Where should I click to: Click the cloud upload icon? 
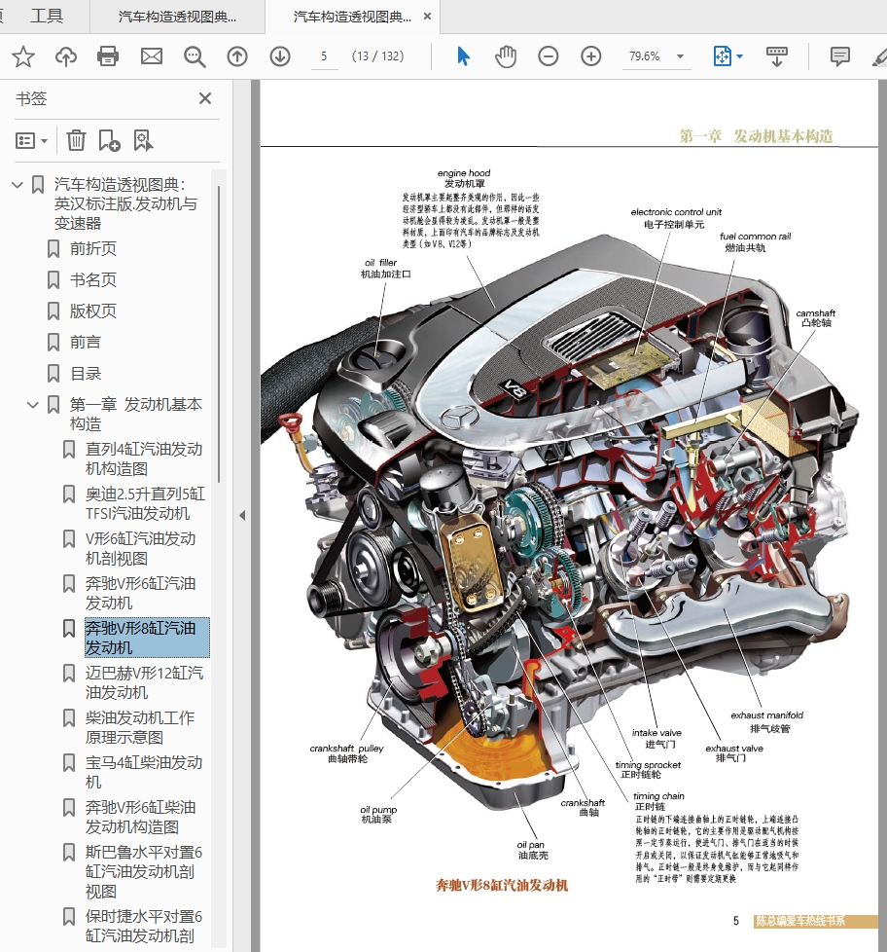click(x=66, y=56)
